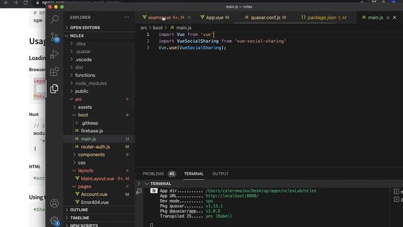Expand the node_modules folder
The height and width of the screenshot is (227, 403).
(x=99, y=83)
